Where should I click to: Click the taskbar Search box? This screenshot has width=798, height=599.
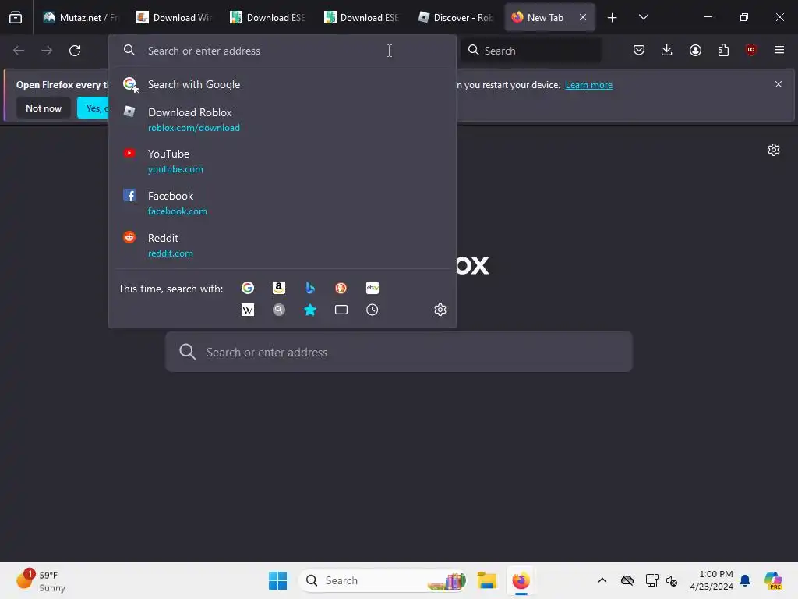point(383,580)
